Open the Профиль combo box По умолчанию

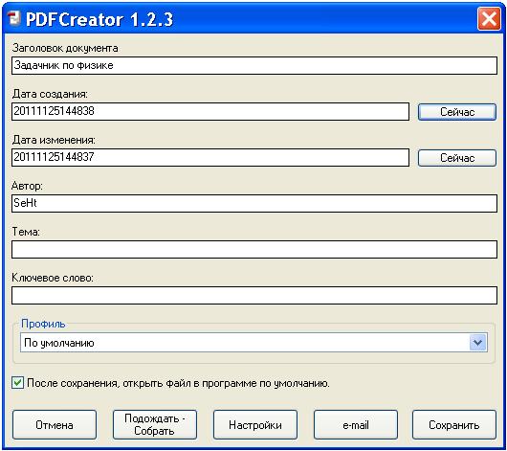pos(253,343)
